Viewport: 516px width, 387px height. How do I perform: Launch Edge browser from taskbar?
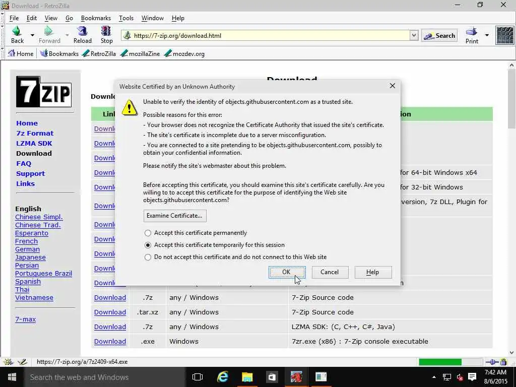[x=223, y=377]
